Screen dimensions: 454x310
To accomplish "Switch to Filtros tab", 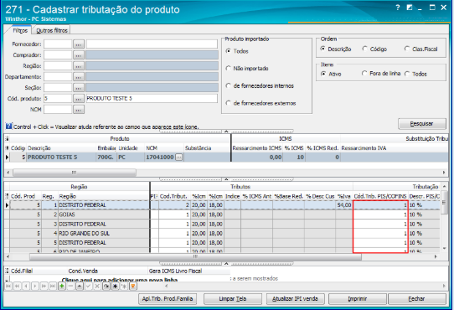I will [20, 30].
